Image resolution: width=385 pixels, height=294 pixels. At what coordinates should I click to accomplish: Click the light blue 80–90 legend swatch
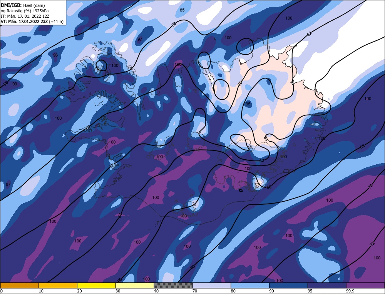point(250,286)
